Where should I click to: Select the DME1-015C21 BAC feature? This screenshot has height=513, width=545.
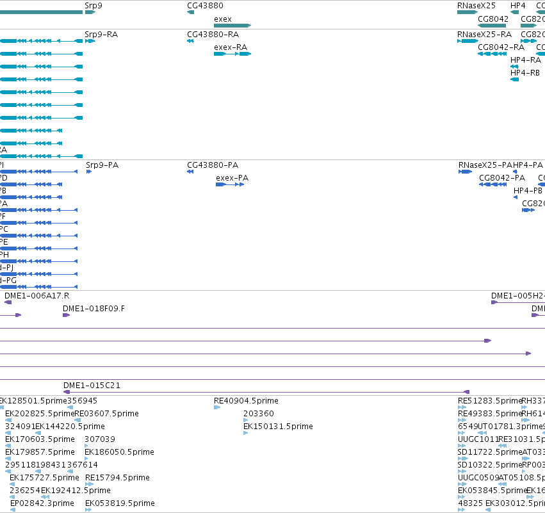pos(266,392)
